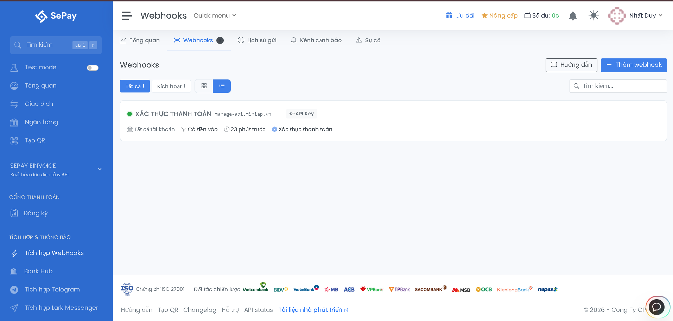
Task: Open XÁC THỰC THANH TOÁN webhook
Action: click(x=173, y=114)
